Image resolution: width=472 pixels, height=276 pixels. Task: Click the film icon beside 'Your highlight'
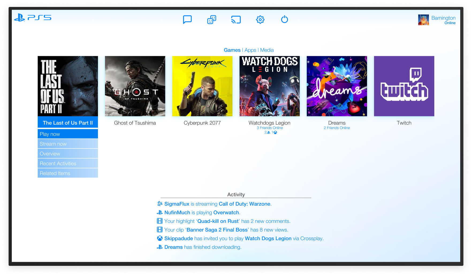(160, 221)
